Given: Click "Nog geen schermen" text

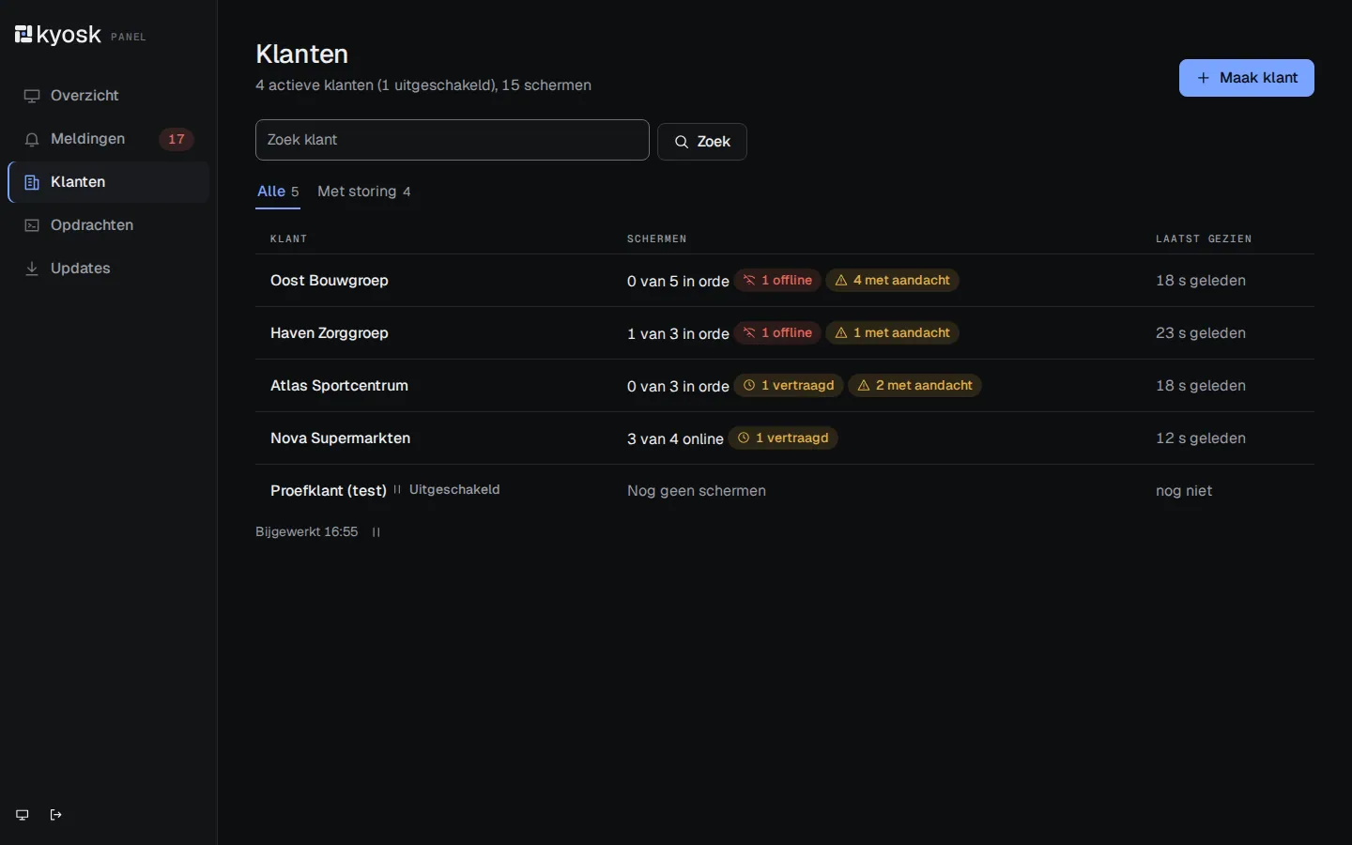Looking at the screenshot, I should tap(697, 491).
